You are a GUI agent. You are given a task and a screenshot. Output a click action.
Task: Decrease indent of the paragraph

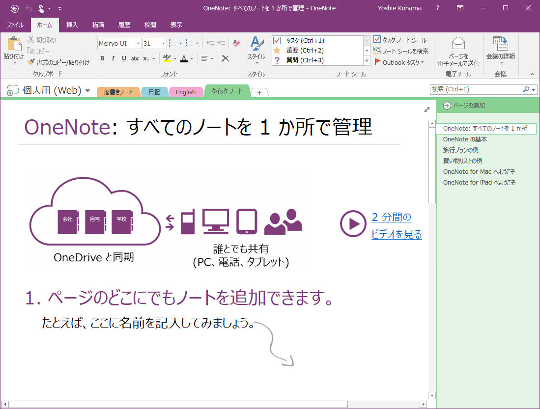click(210, 43)
